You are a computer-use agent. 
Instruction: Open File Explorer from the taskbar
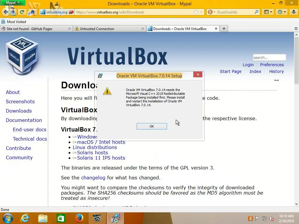point(43,218)
